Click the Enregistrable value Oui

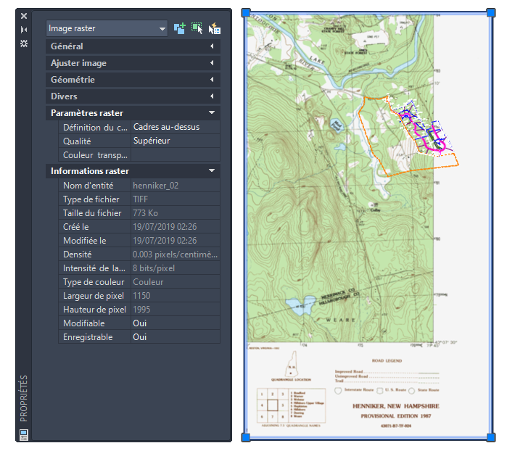pyautogui.click(x=176, y=337)
